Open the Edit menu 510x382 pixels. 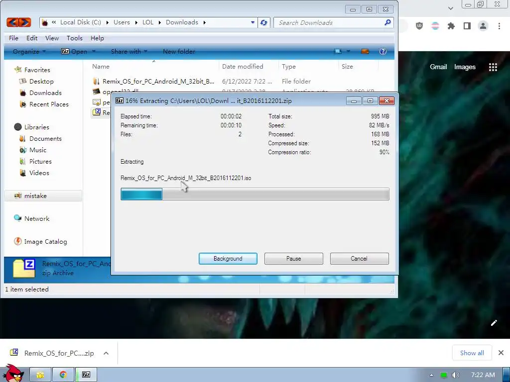pos(32,38)
